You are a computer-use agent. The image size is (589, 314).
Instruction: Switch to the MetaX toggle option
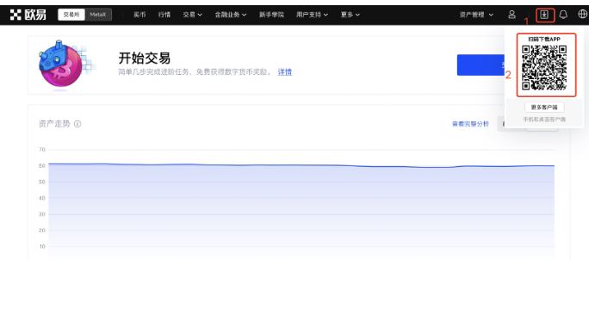98,15
